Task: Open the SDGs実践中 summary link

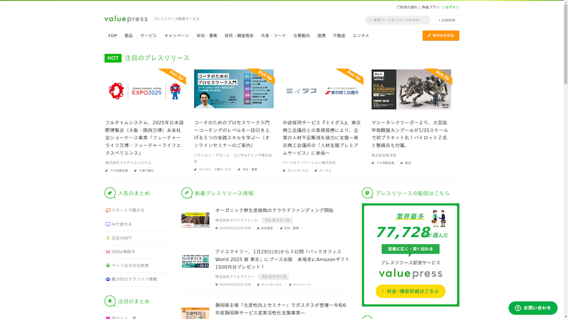Action: tap(123, 251)
